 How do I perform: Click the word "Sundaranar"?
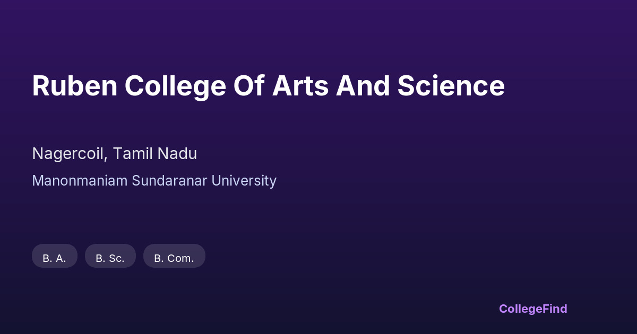(169, 181)
